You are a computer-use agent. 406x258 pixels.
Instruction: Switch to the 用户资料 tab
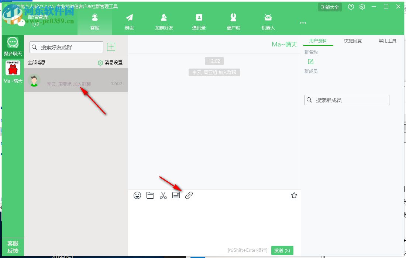[x=318, y=41]
